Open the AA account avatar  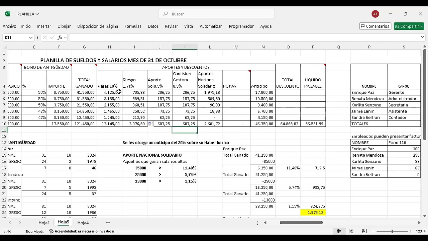pos(375,14)
